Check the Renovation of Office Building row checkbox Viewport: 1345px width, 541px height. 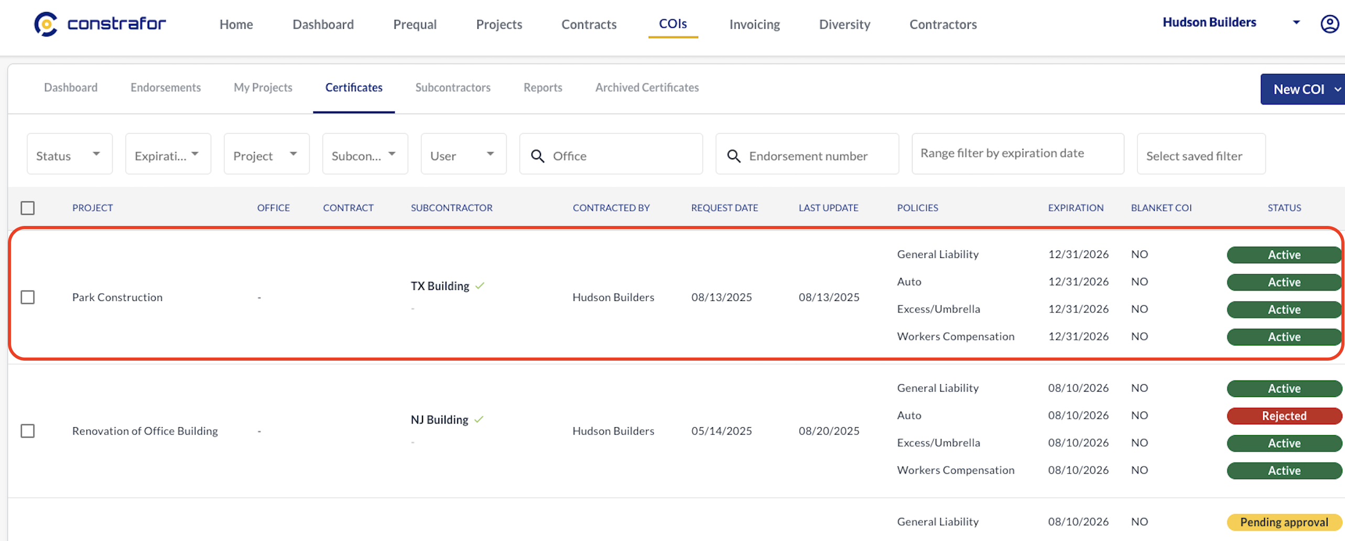point(28,431)
